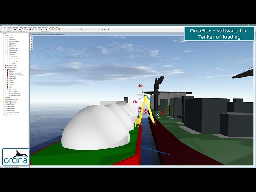256x192 pixels.
Task: Select Line contact data item
Action: (13, 49)
